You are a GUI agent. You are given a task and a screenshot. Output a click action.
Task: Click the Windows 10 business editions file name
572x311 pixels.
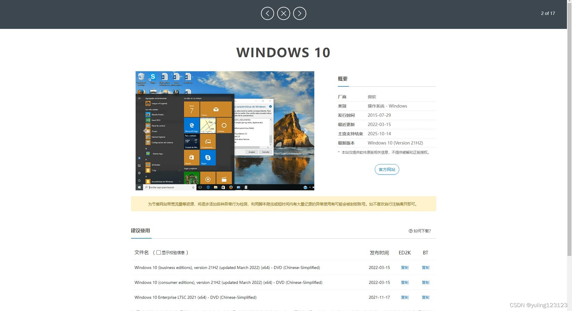coord(227,268)
